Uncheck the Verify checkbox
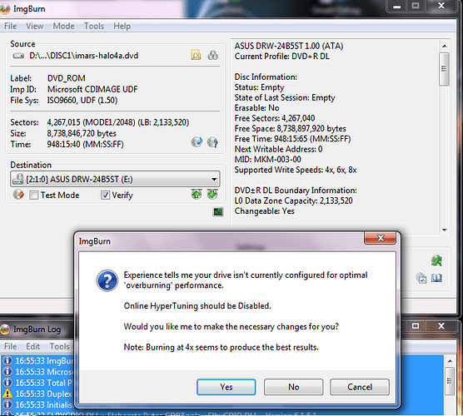Image resolution: width=463 pixels, height=416 pixels. pos(106,195)
